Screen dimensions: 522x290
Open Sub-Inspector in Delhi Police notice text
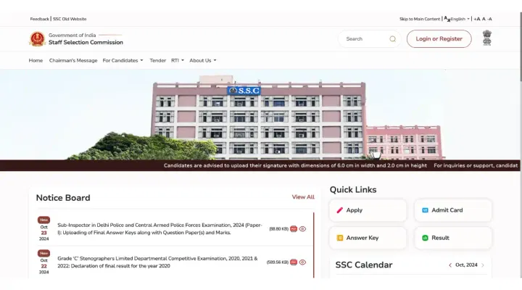(x=159, y=228)
